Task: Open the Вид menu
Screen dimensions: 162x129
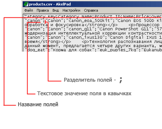Action: pyautogui.click(x=56, y=10)
